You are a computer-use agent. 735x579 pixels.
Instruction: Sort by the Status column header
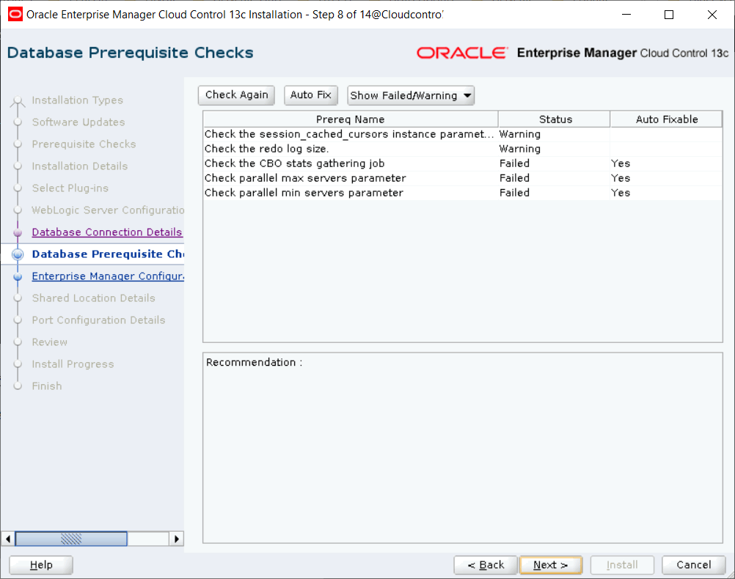pyautogui.click(x=555, y=119)
